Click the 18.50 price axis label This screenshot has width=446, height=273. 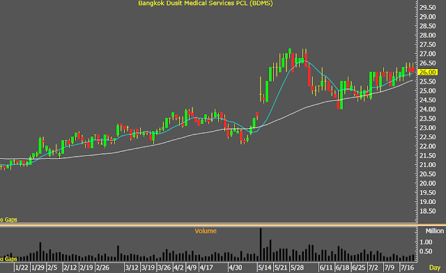coord(427,211)
